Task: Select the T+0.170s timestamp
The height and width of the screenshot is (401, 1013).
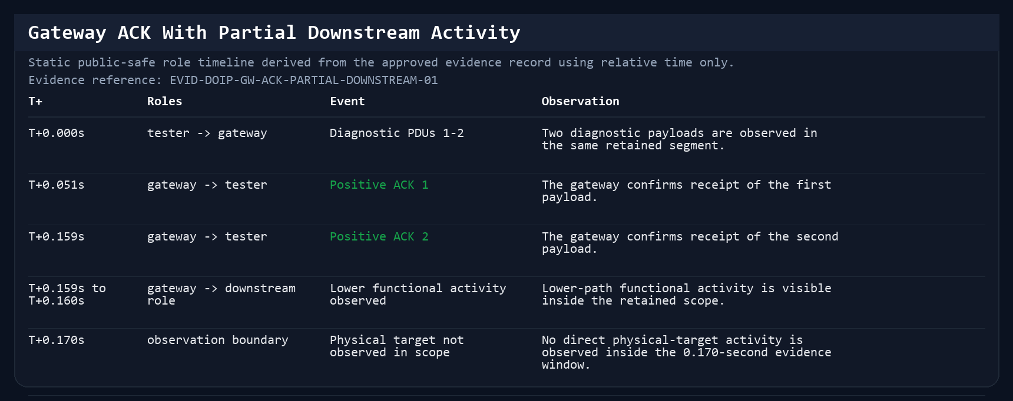Action: tap(57, 340)
